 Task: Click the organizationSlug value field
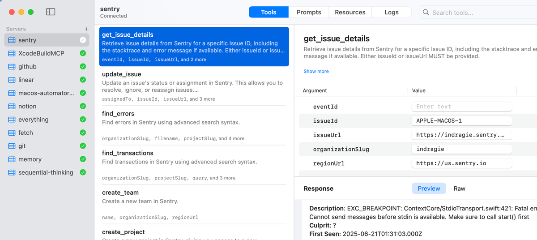(461, 149)
